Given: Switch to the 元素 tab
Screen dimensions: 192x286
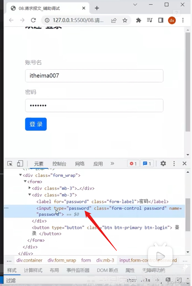Looking at the screenshot, I should [39, 164].
